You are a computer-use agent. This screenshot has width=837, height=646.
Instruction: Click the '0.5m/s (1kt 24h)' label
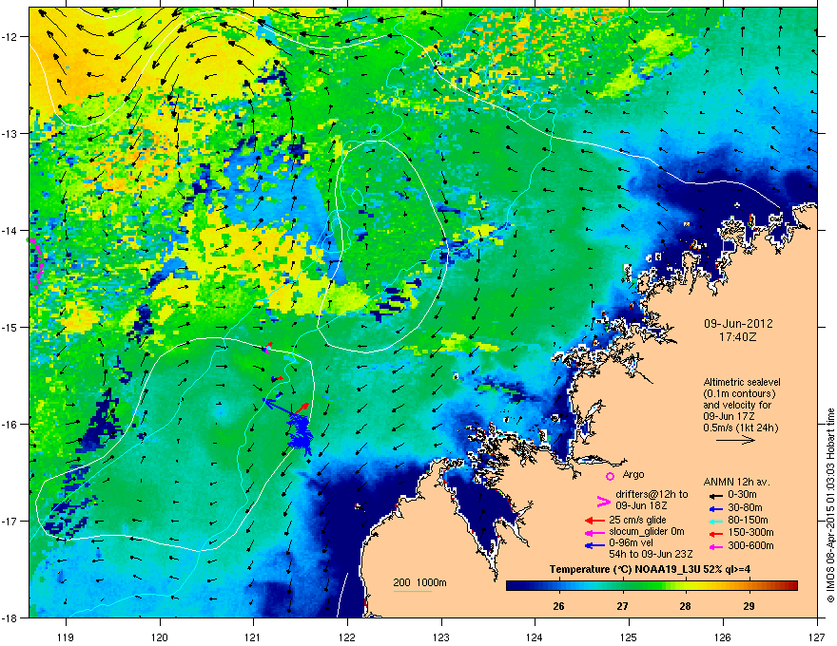tap(740, 427)
